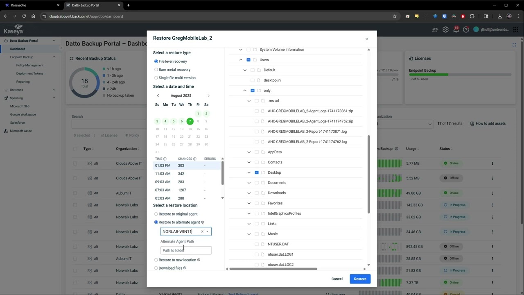Screen dimensions: 524x295
Task: Toggle the Users folder checkbox
Action: 248,60
